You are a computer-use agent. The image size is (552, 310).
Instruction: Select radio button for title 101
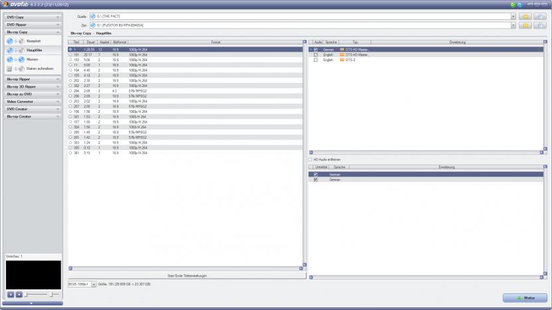pos(70,55)
